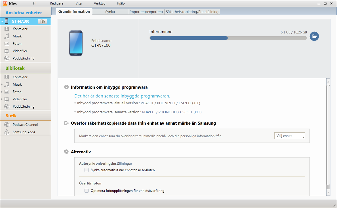337x208 pixels.
Task: Open internal memory folder with blue button
Action: [314, 36]
